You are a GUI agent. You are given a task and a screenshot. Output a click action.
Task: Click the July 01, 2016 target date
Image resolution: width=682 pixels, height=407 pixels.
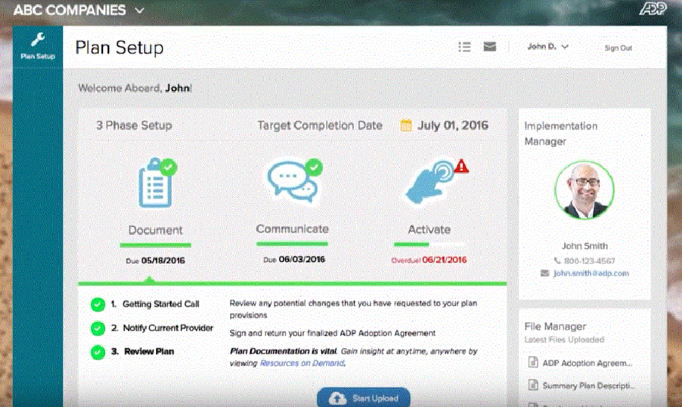453,125
